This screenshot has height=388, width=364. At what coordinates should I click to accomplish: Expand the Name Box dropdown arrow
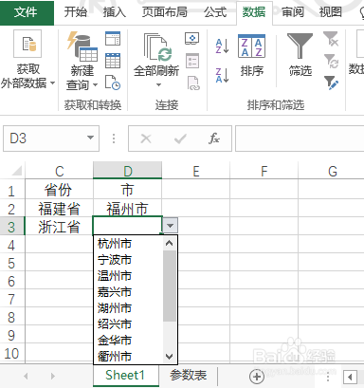[90, 138]
